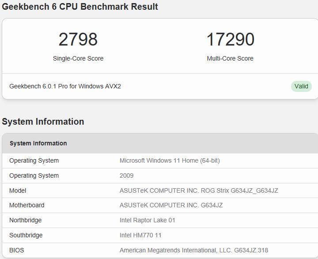Click the Single-Core Score label
Image resolution: width=318 pixels, height=259 pixels.
[x=78, y=58]
